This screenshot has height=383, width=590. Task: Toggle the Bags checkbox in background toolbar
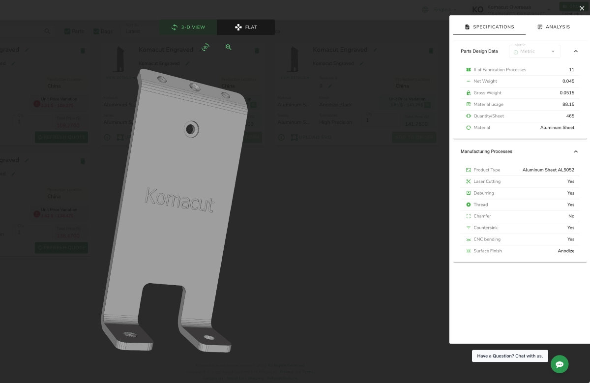pyautogui.click(x=96, y=31)
